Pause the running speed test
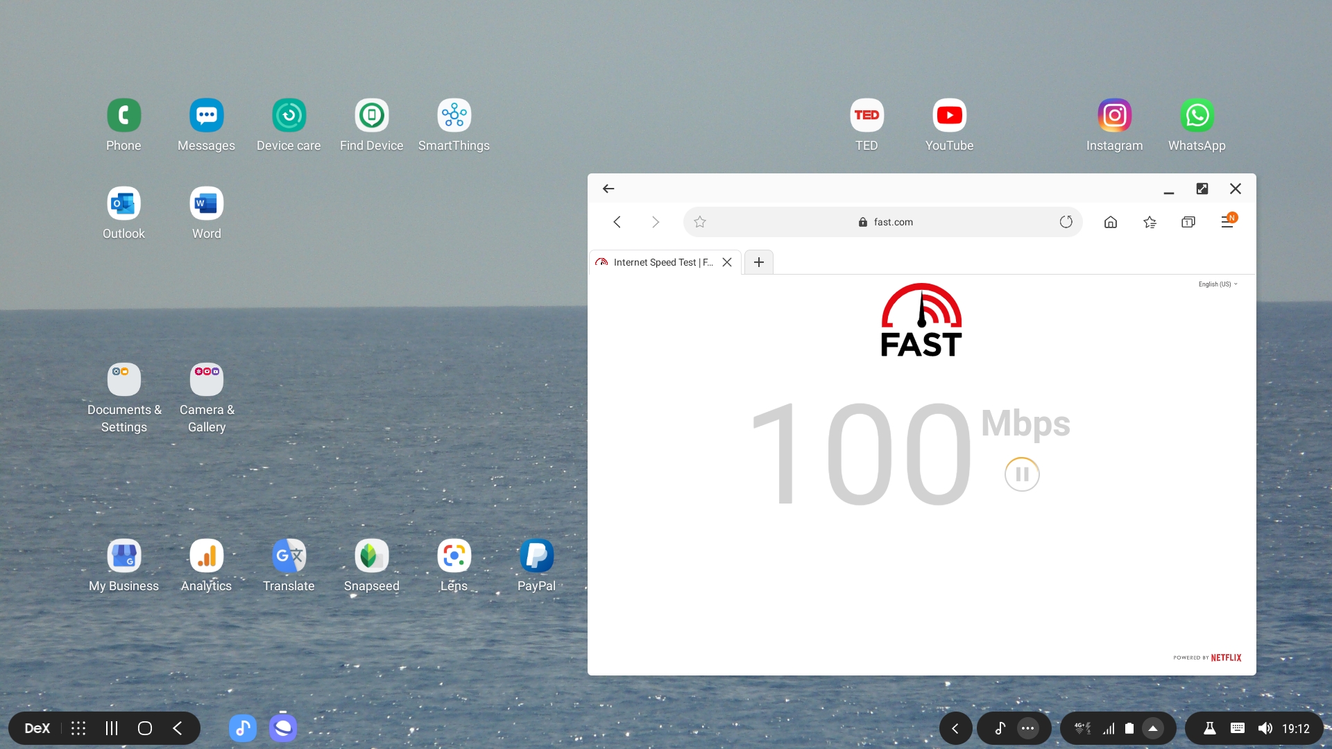Image resolution: width=1332 pixels, height=749 pixels. click(x=1022, y=474)
